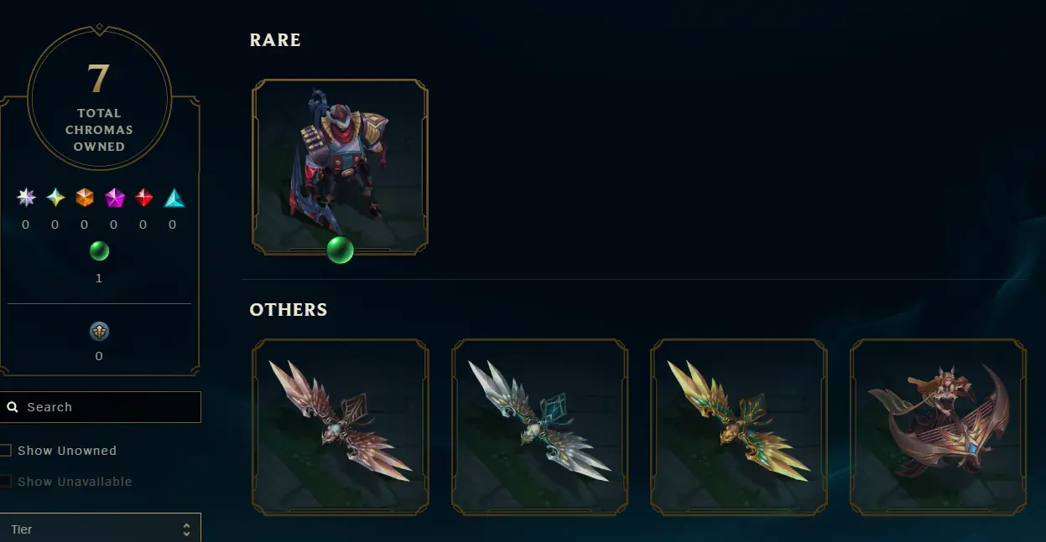Click the blue-gold emblem icon above zero

coord(99,332)
